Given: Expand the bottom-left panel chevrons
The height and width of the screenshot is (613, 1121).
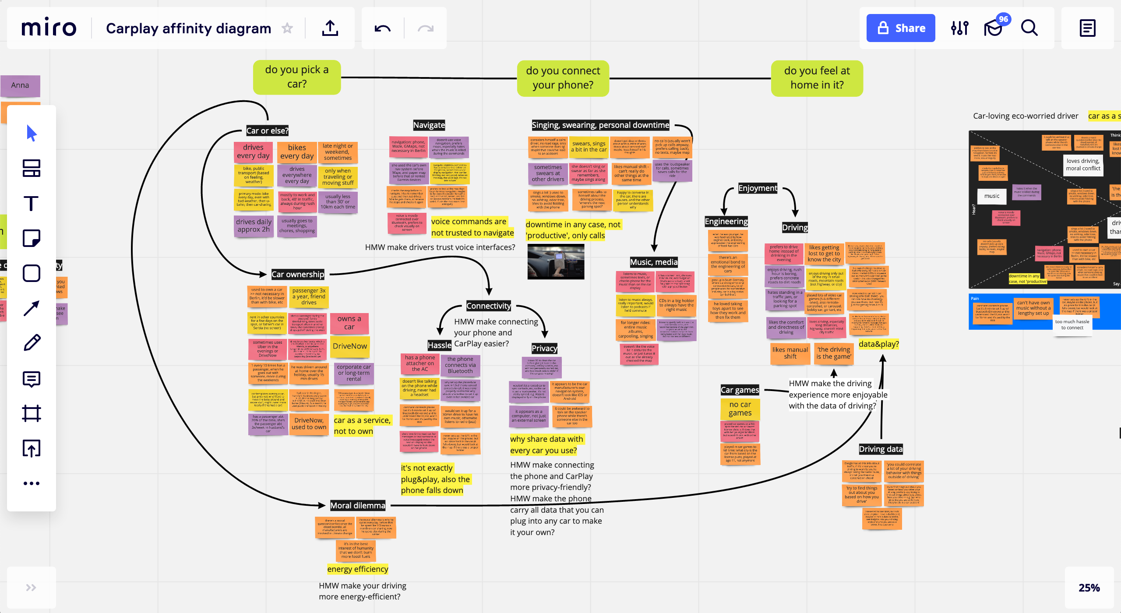Looking at the screenshot, I should click(x=31, y=588).
